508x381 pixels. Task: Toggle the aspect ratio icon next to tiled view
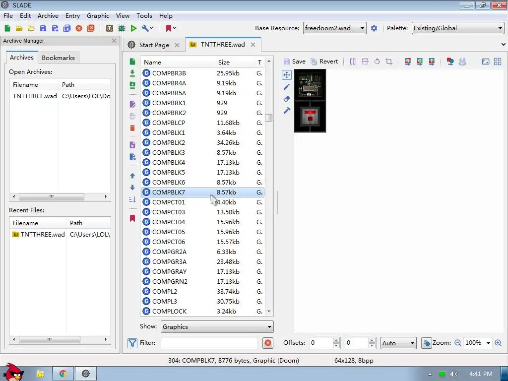tap(486, 62)
